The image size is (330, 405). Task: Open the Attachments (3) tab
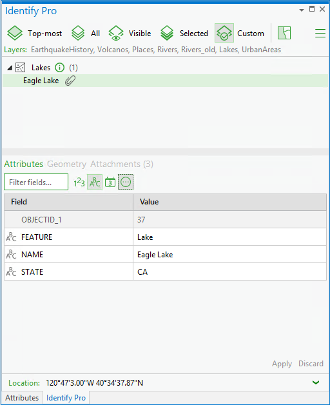[122, 164]
